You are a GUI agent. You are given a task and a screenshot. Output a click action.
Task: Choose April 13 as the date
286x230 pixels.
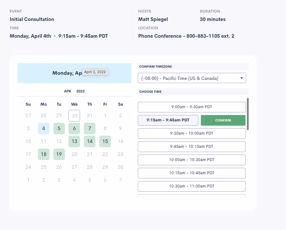(74, 141)
